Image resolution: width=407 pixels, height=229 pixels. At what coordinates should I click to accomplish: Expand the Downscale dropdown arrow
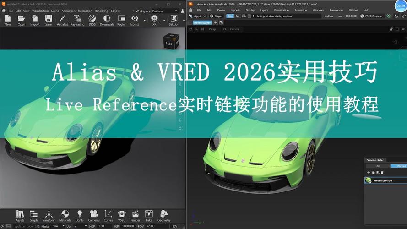click(113, 22)
